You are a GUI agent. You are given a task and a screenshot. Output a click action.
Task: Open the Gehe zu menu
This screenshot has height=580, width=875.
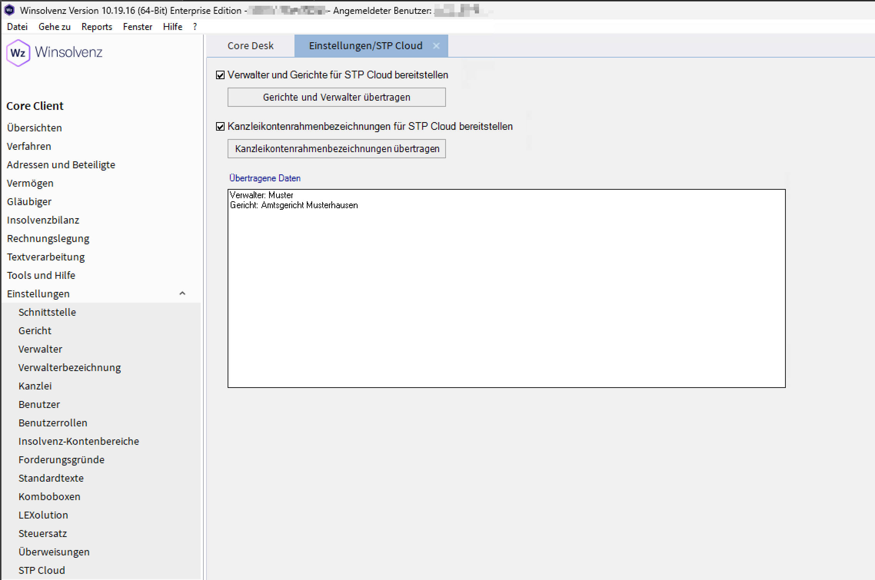coord(54,27)
